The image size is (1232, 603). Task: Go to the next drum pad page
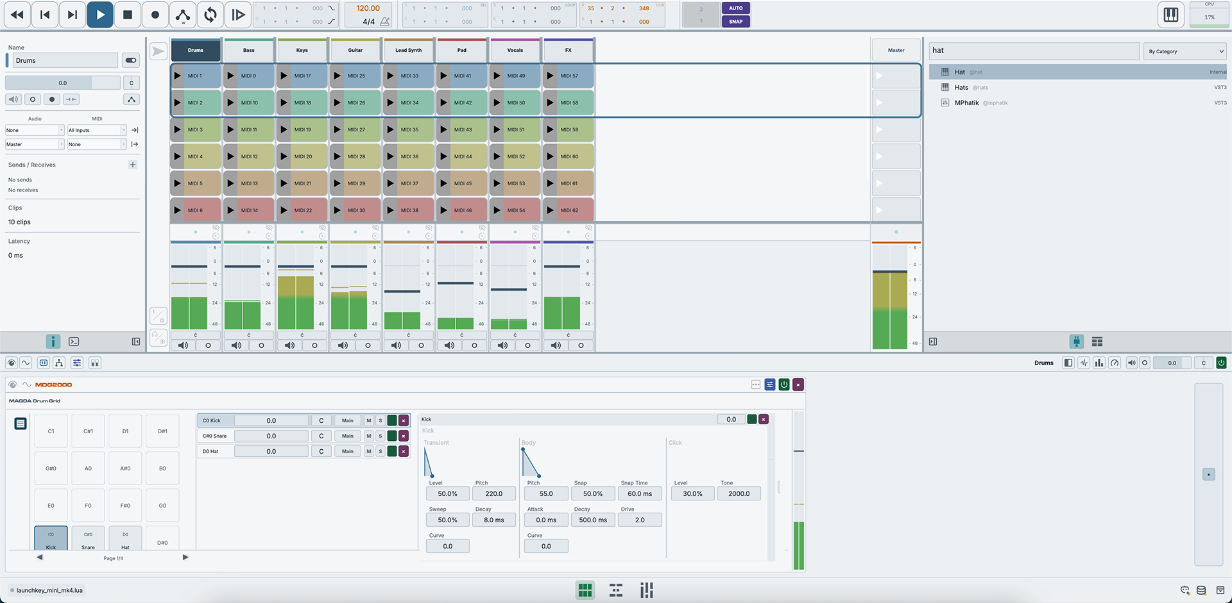[x=185, y=558]
